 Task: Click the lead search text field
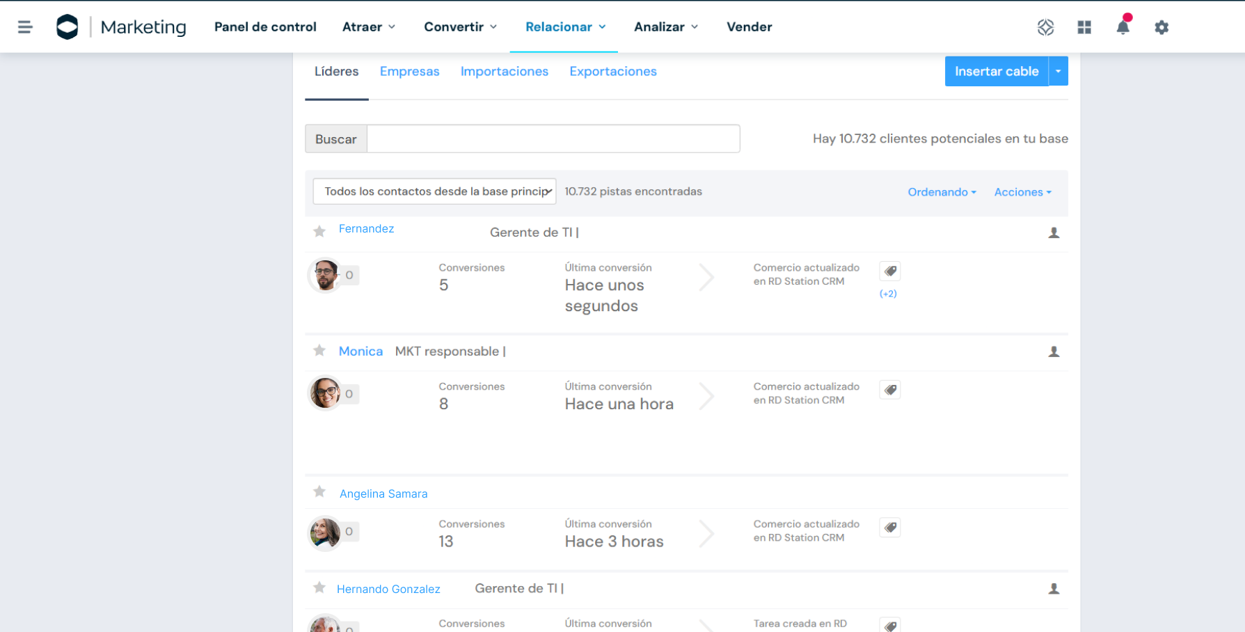pyautogui.click(x=553, y=139)
